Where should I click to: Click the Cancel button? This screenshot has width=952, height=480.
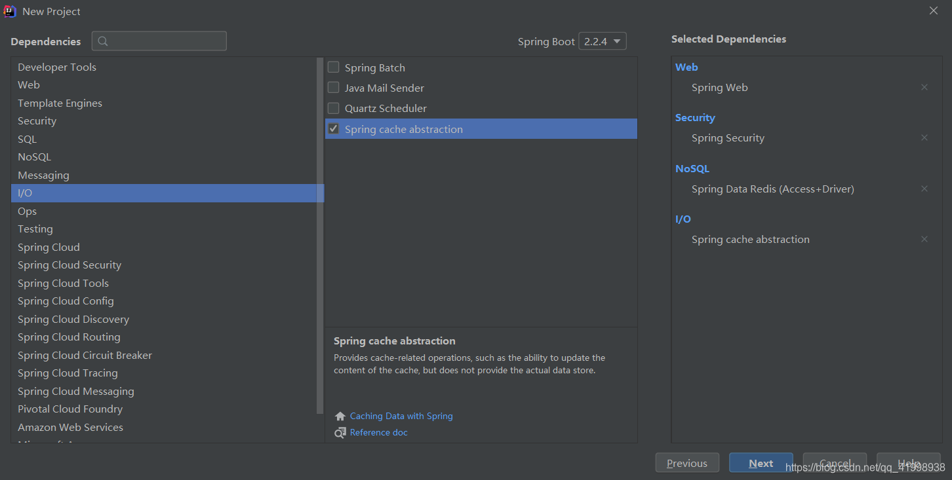pos(835,463)
